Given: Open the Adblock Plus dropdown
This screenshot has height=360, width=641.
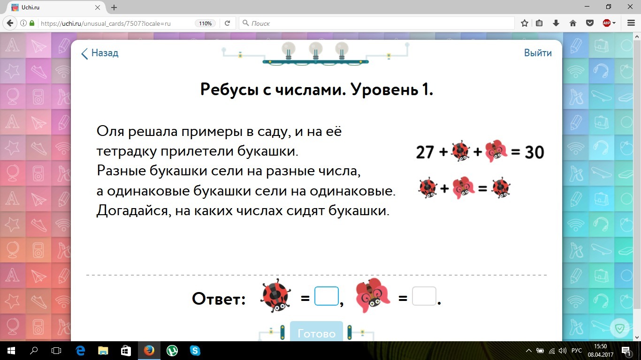Looking at the screenshot, I should [609, 23].
